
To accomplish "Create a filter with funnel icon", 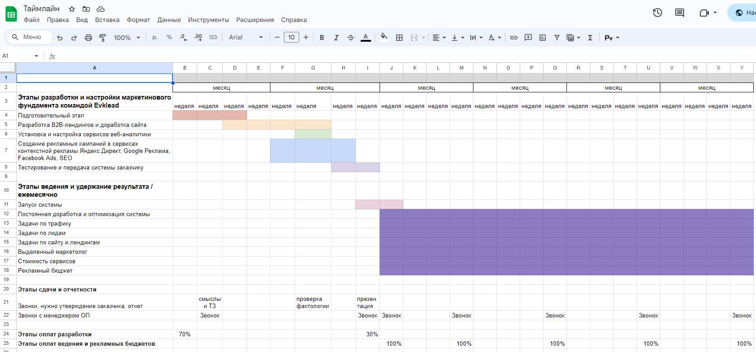I will (557, 38).
